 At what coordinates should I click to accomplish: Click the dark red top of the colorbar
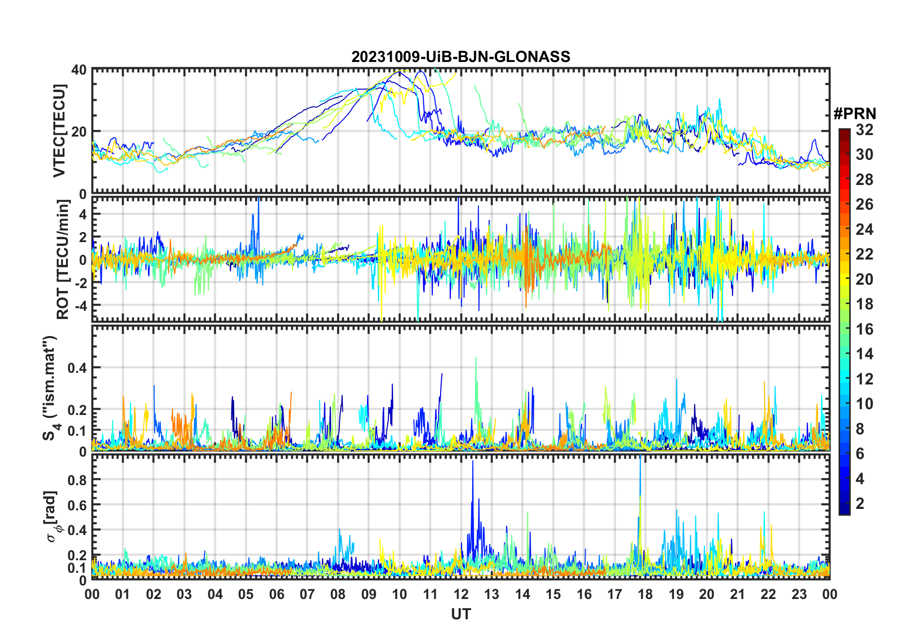tap(844, 135)
